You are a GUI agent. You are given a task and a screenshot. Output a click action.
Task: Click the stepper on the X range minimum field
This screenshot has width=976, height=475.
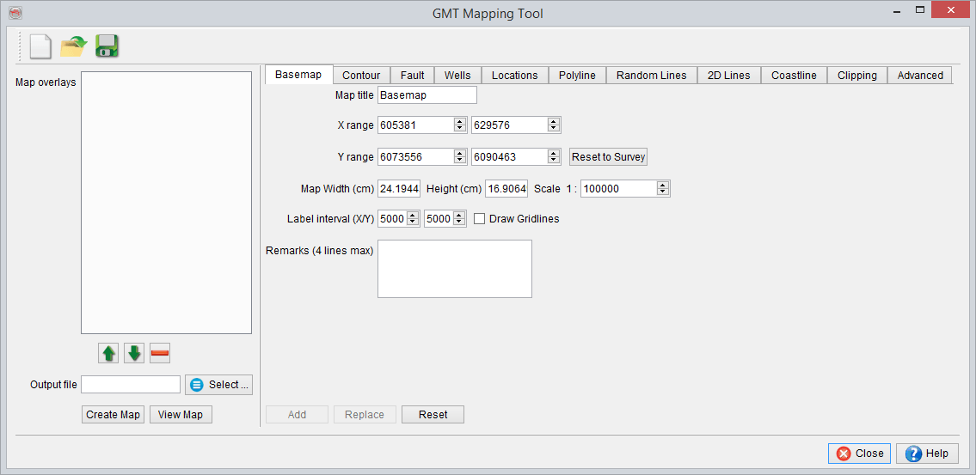[x=460, y=125]
